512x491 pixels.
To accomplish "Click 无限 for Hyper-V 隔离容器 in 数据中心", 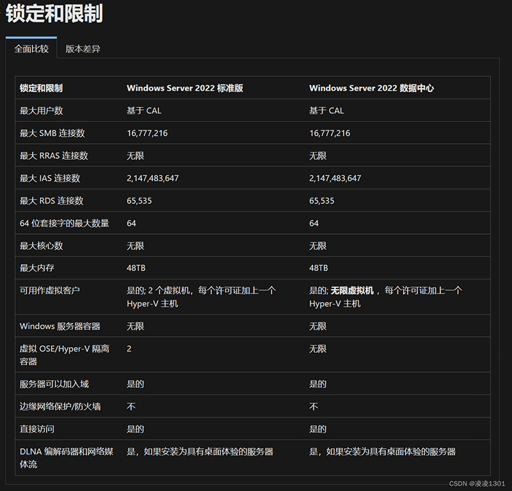I will point(318,349).
